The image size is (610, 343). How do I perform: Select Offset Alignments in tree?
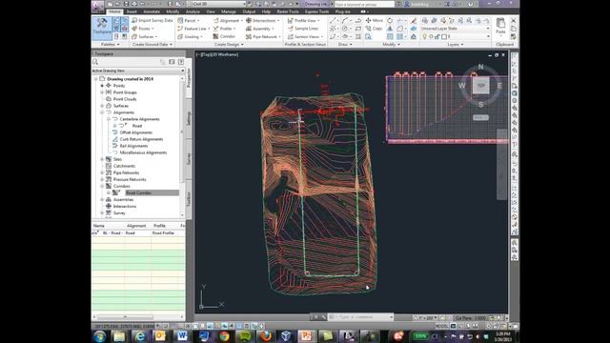tap(135, 132)
